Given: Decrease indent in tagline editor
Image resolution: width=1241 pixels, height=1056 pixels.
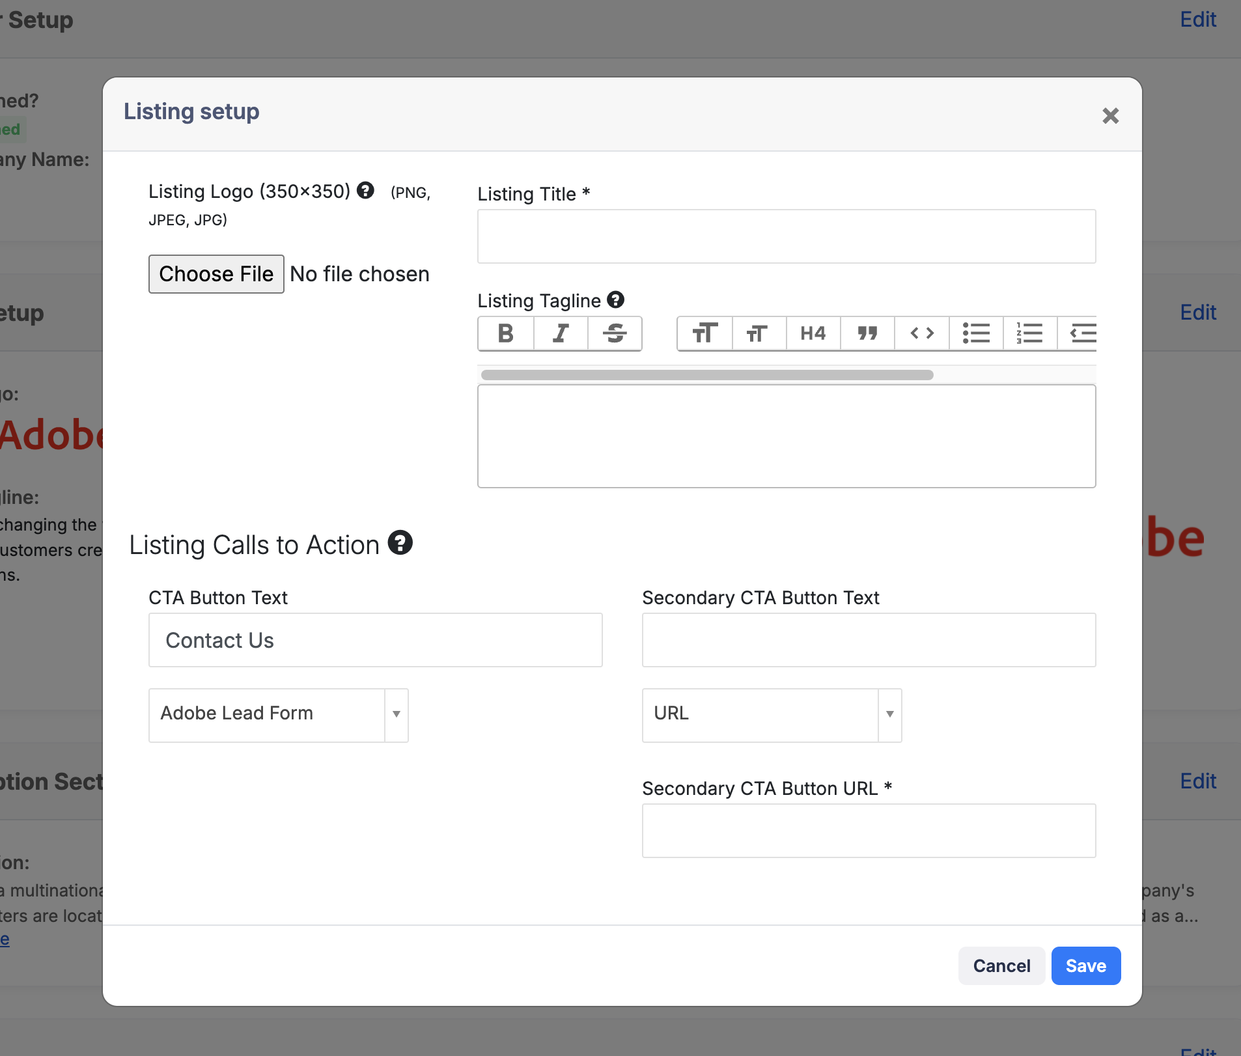Looking at the screenshot, I should [1078, 333].
